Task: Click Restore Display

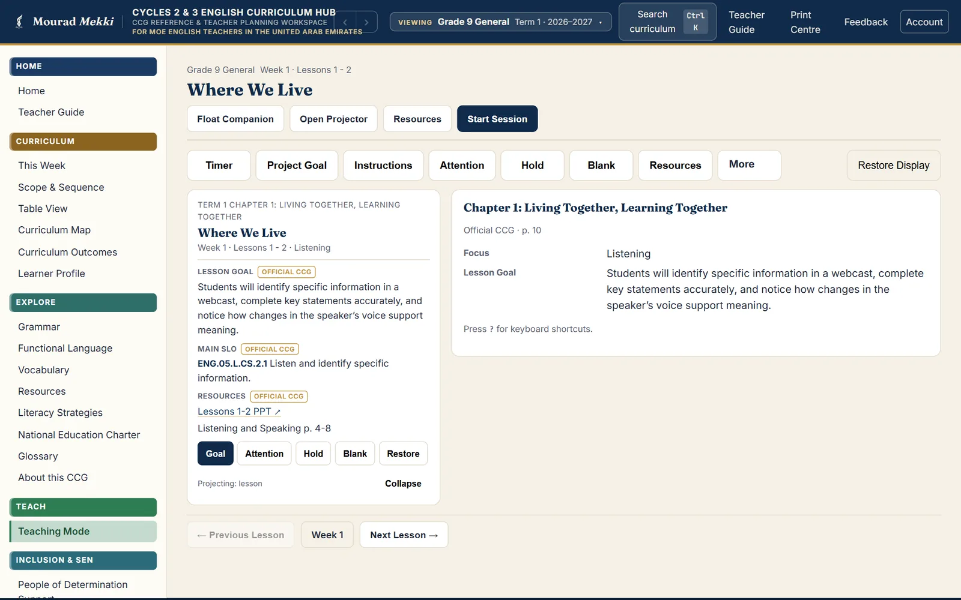Action: tap(893, 166)
